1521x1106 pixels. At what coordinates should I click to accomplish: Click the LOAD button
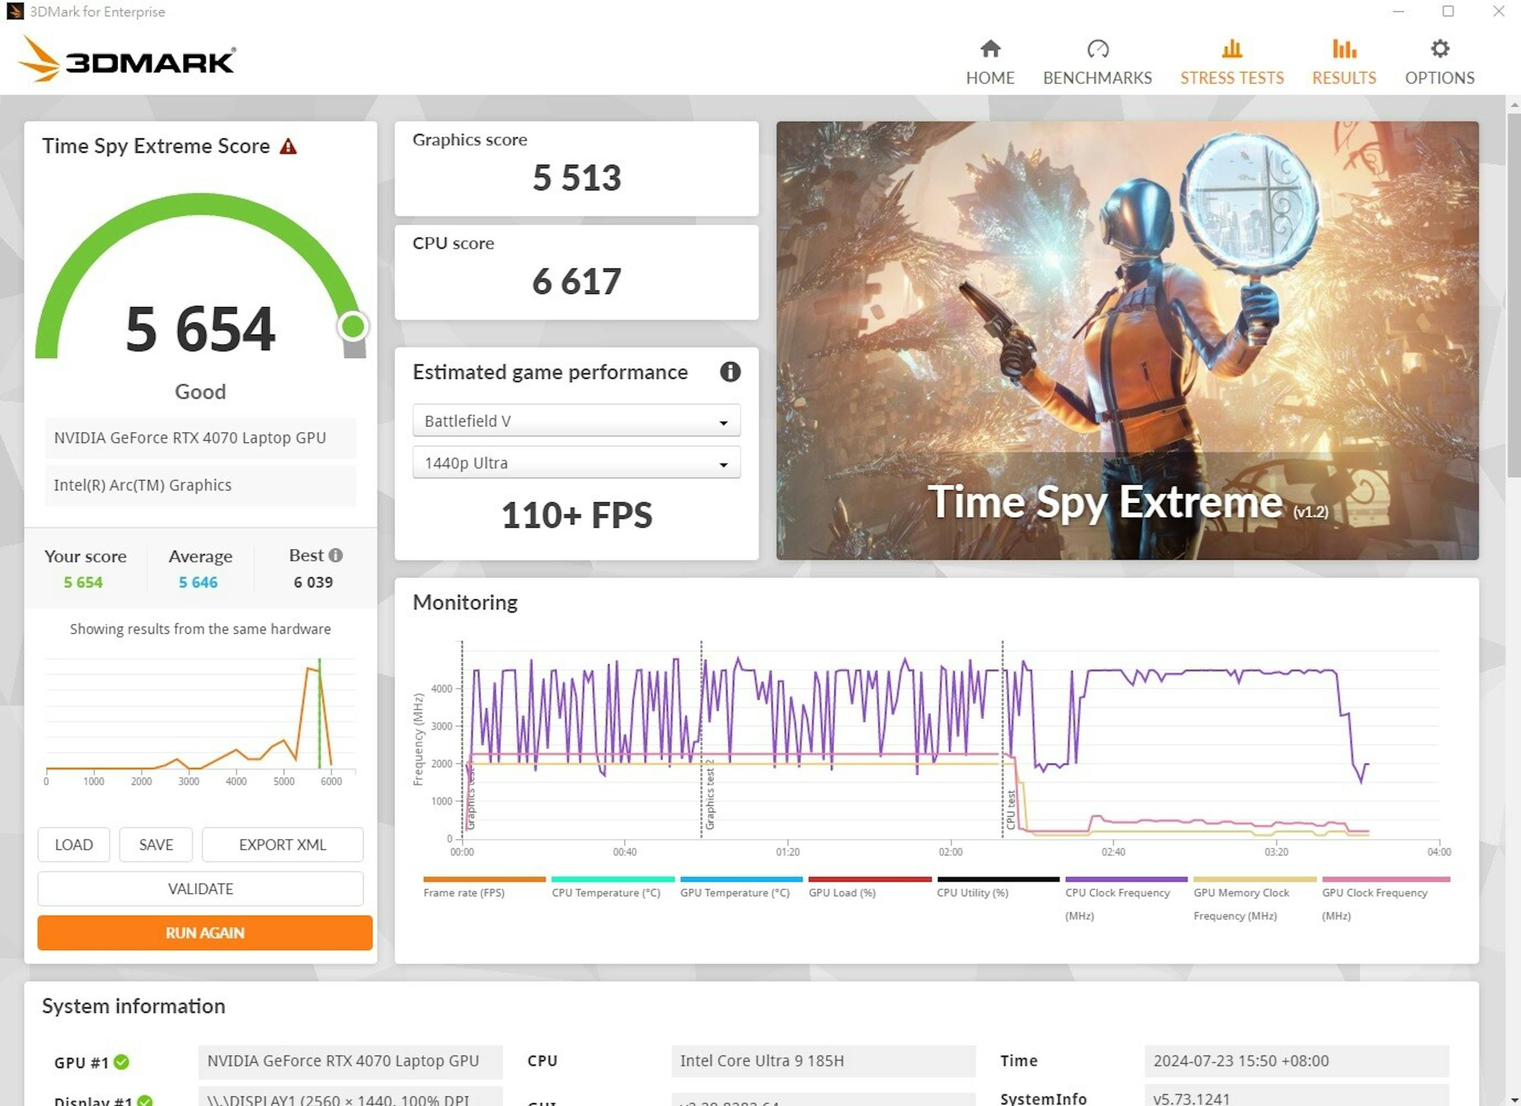74,845
